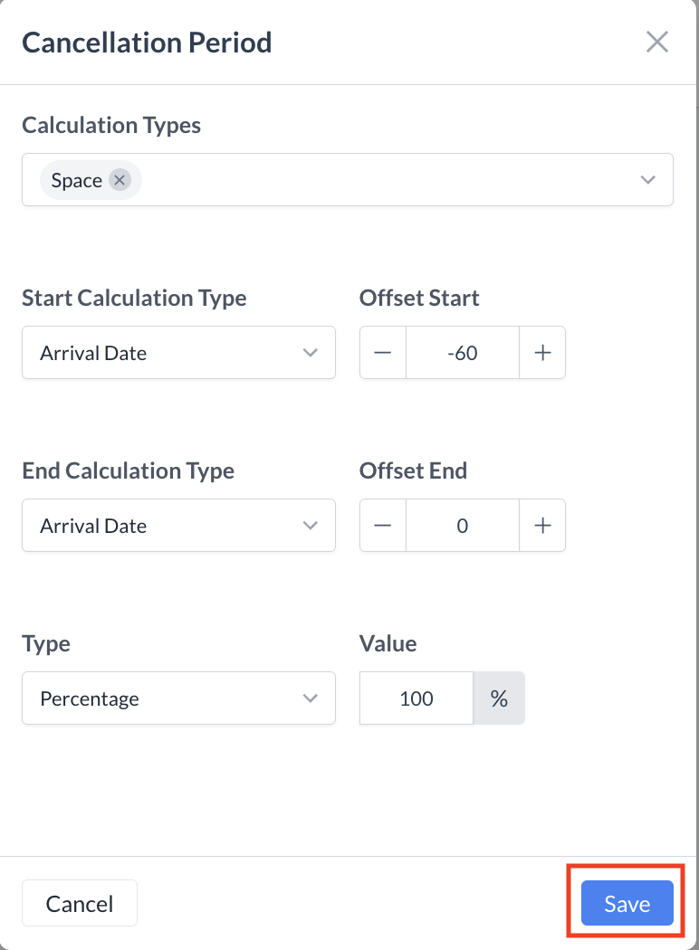Expand the Start Calculation Type dropdown

coord(311,353)
